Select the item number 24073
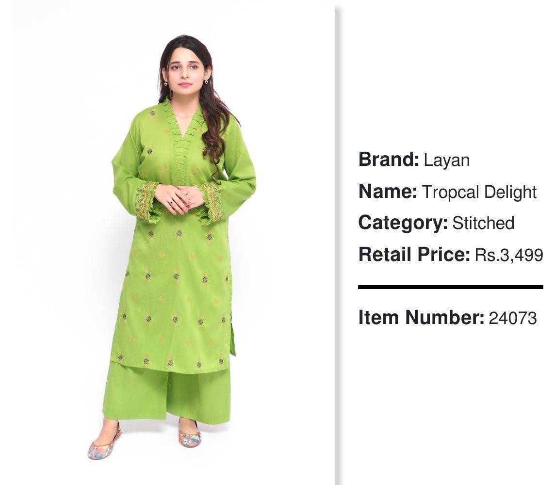Viewport: 555px width, 485px height. click(x=513, y=318)
